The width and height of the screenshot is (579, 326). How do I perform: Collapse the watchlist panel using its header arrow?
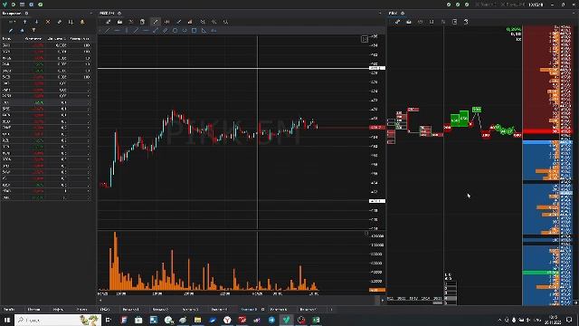91,14
